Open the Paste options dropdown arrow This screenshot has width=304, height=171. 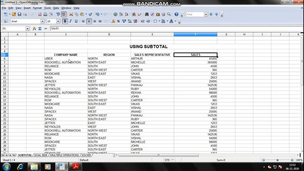(86, 14)
